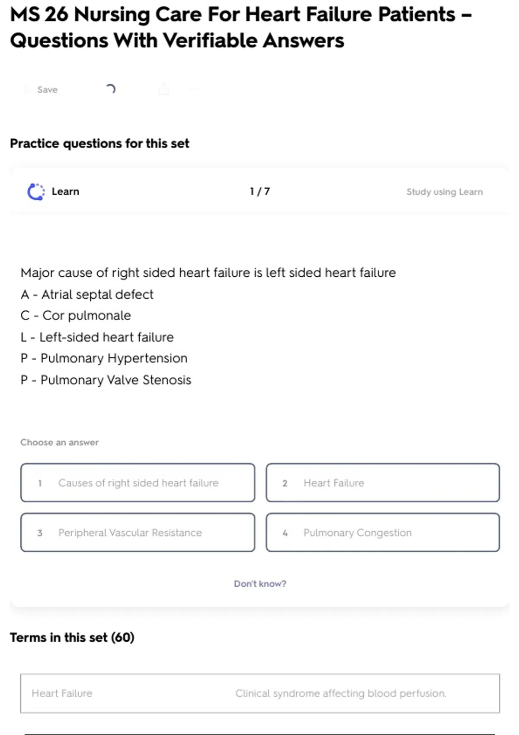The width and height of the screenshot is (519, 735).
Task: Click the 'Clinical syndrome affecting blood perfusion' definition
Action: [340, 693]
